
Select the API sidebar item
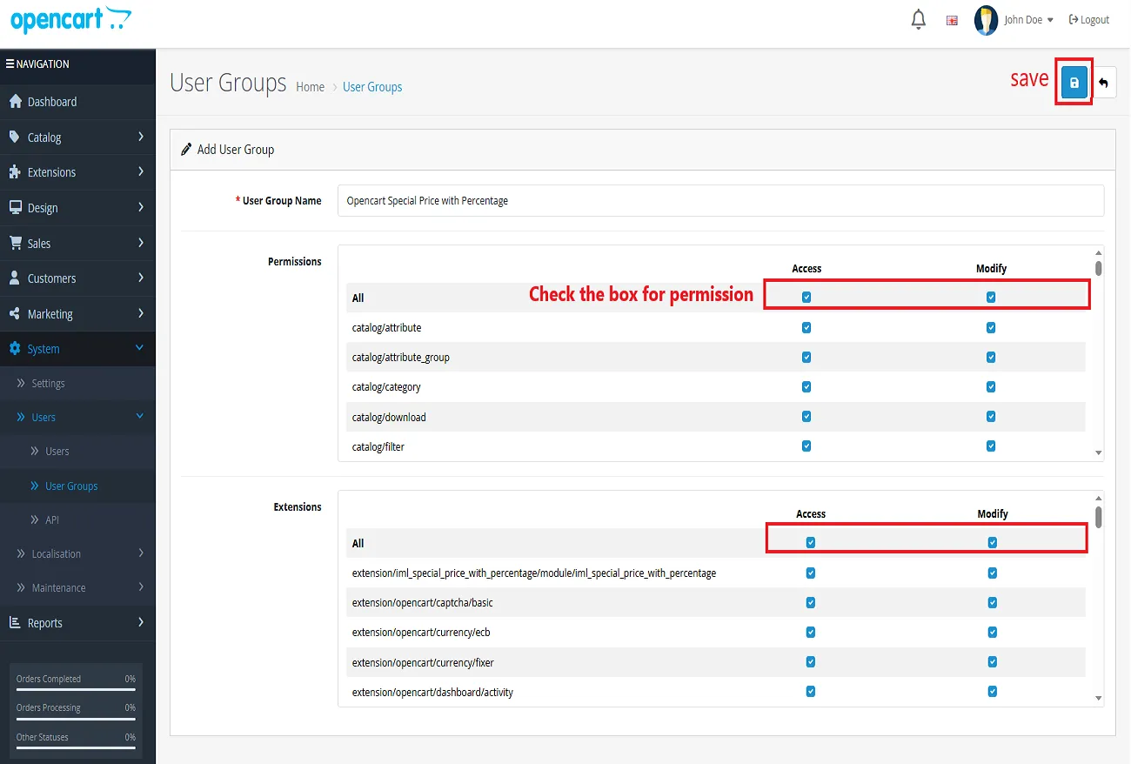[x=52, y=520]
